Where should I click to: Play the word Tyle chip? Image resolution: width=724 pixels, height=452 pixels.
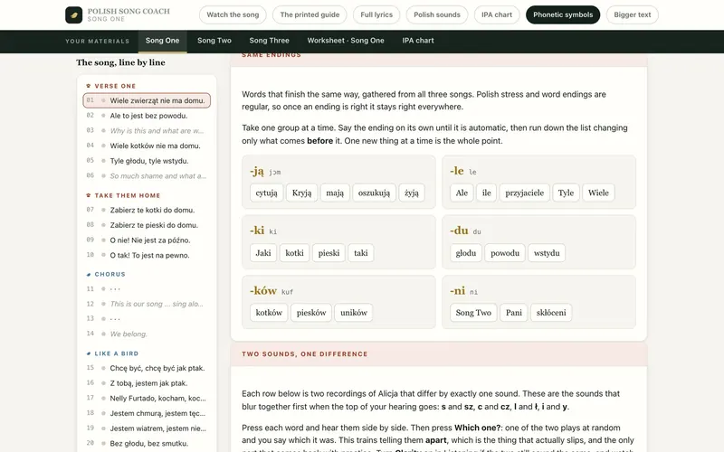pos(566,193)
